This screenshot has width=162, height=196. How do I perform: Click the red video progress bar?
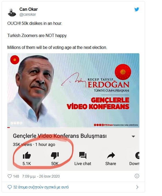[x=9, y=128]
